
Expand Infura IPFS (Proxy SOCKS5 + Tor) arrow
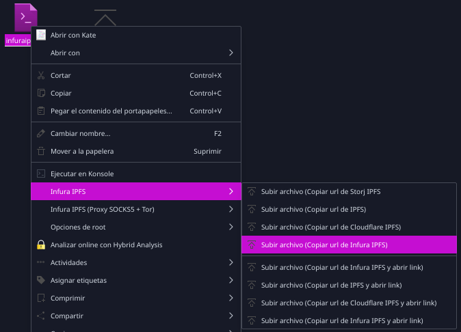[x=231, y=209]
